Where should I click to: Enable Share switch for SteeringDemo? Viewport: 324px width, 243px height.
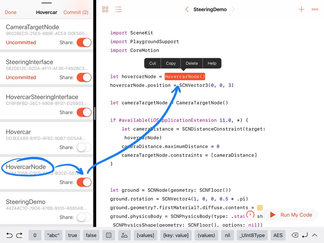pos(84,217)
